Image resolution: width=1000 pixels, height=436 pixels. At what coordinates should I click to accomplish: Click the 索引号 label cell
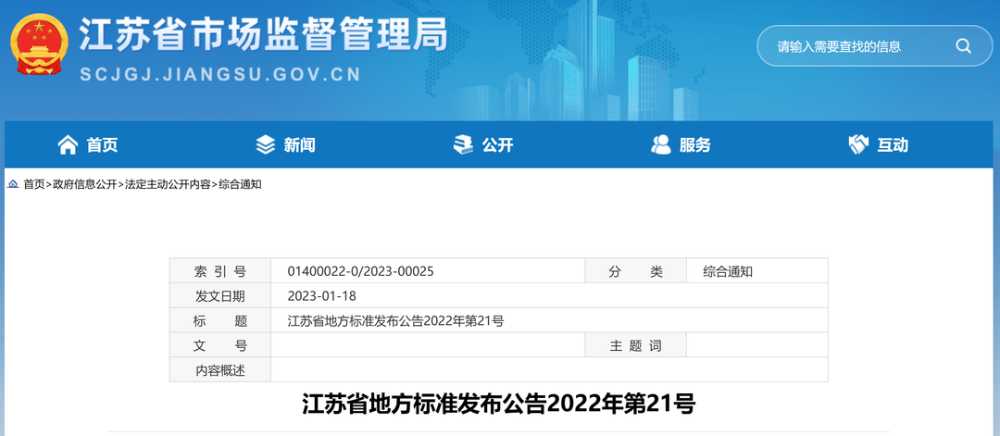[x=220, y=271]
